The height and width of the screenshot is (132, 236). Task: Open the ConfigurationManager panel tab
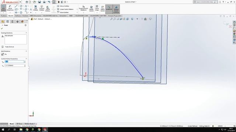pos(13,22)
